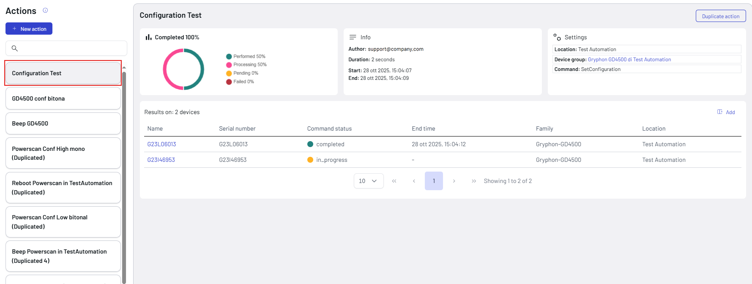Screen dimensions: 752x284
Task: Select GD4500 conf bitona action
Action: point(63,98)
